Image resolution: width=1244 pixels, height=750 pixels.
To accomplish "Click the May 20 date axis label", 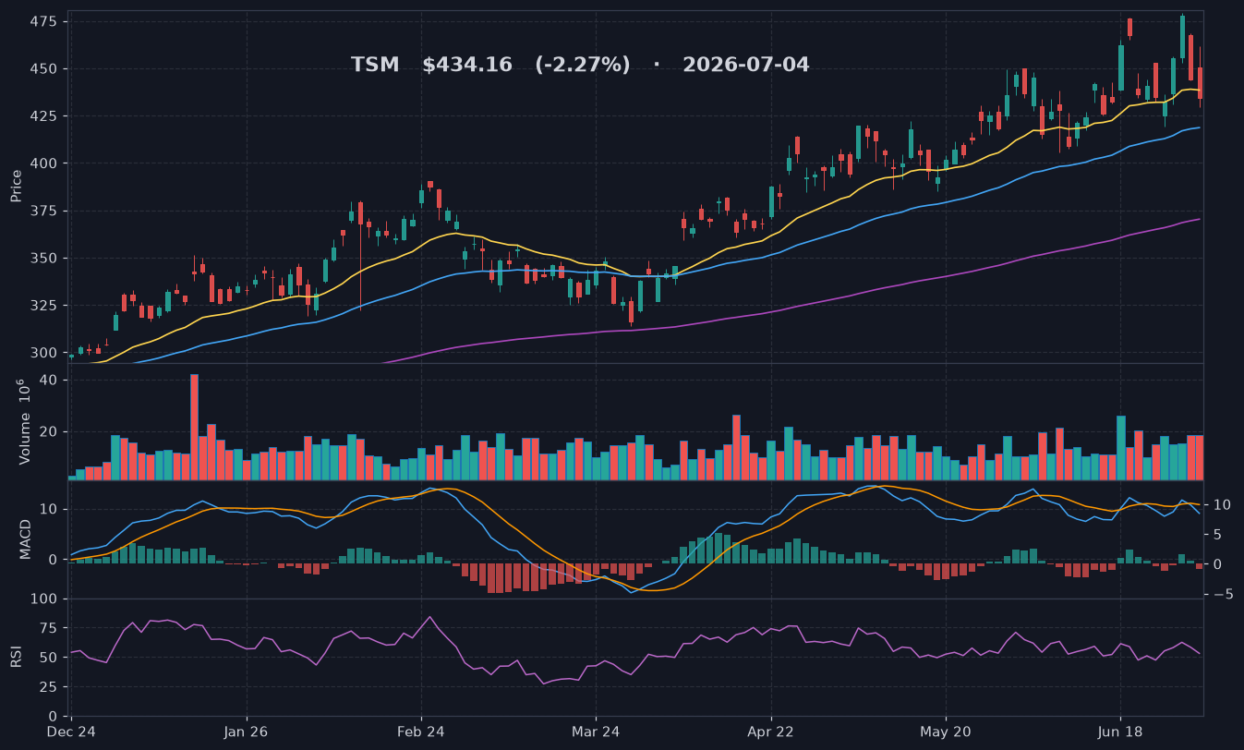I will pos(946,732).
